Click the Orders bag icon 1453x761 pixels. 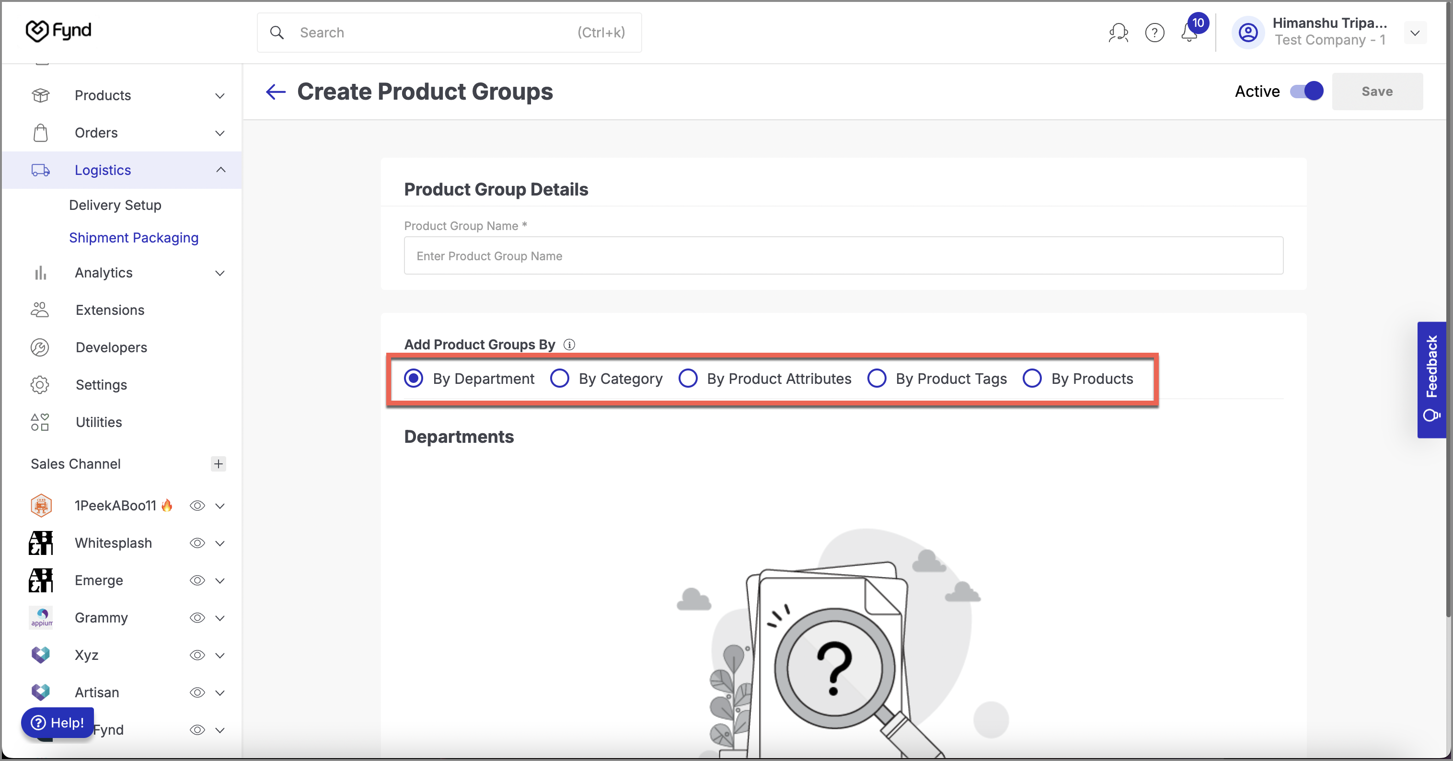pos(41,133)
